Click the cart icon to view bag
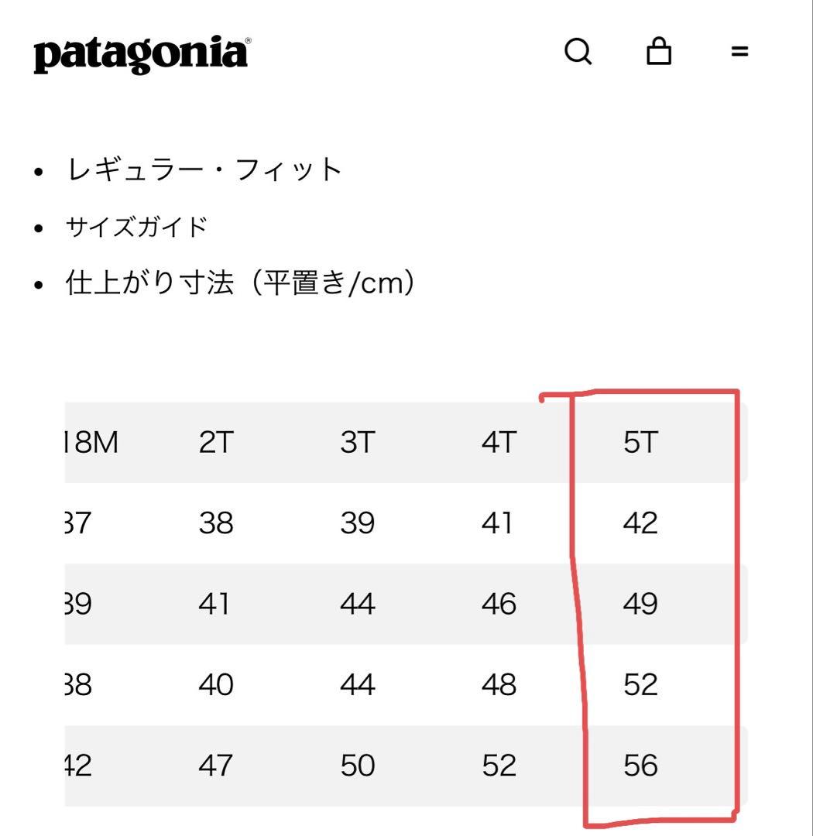813x836 pixels. coord(659,52)
